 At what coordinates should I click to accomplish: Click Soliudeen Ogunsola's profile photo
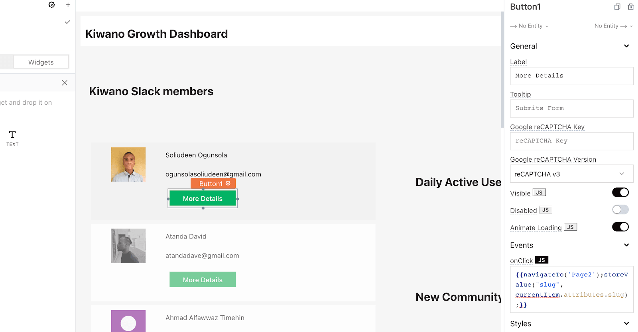[128, 165]
